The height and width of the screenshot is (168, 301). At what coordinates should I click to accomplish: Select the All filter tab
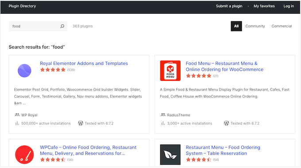236,26
